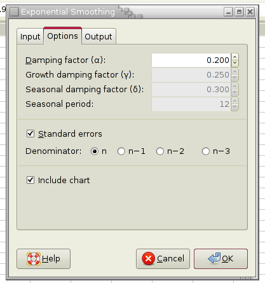Choose the n−2 denominator radio button

pyautogui.click(x=160, y=151)
